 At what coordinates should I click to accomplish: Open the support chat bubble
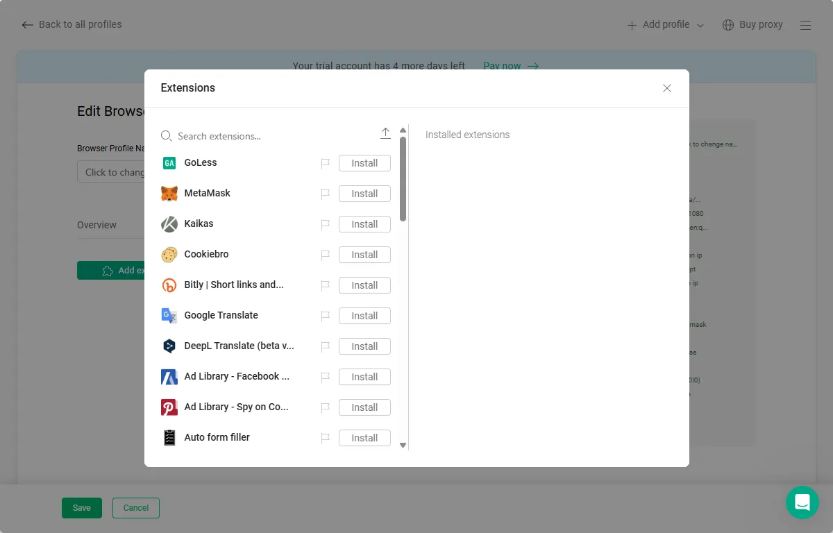click(802, 502)
